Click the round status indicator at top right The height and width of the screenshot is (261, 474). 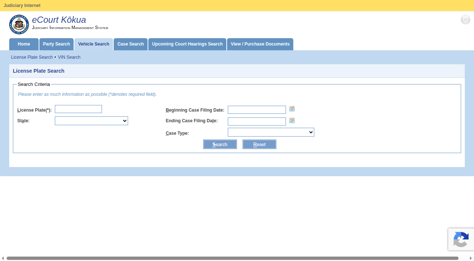466,19
